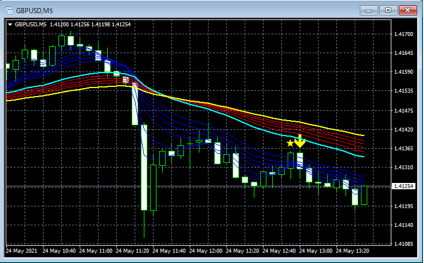Select the last candle at right edge
Image resolution: width=424 pixels, height=263 pixels.
click(364, 196)
